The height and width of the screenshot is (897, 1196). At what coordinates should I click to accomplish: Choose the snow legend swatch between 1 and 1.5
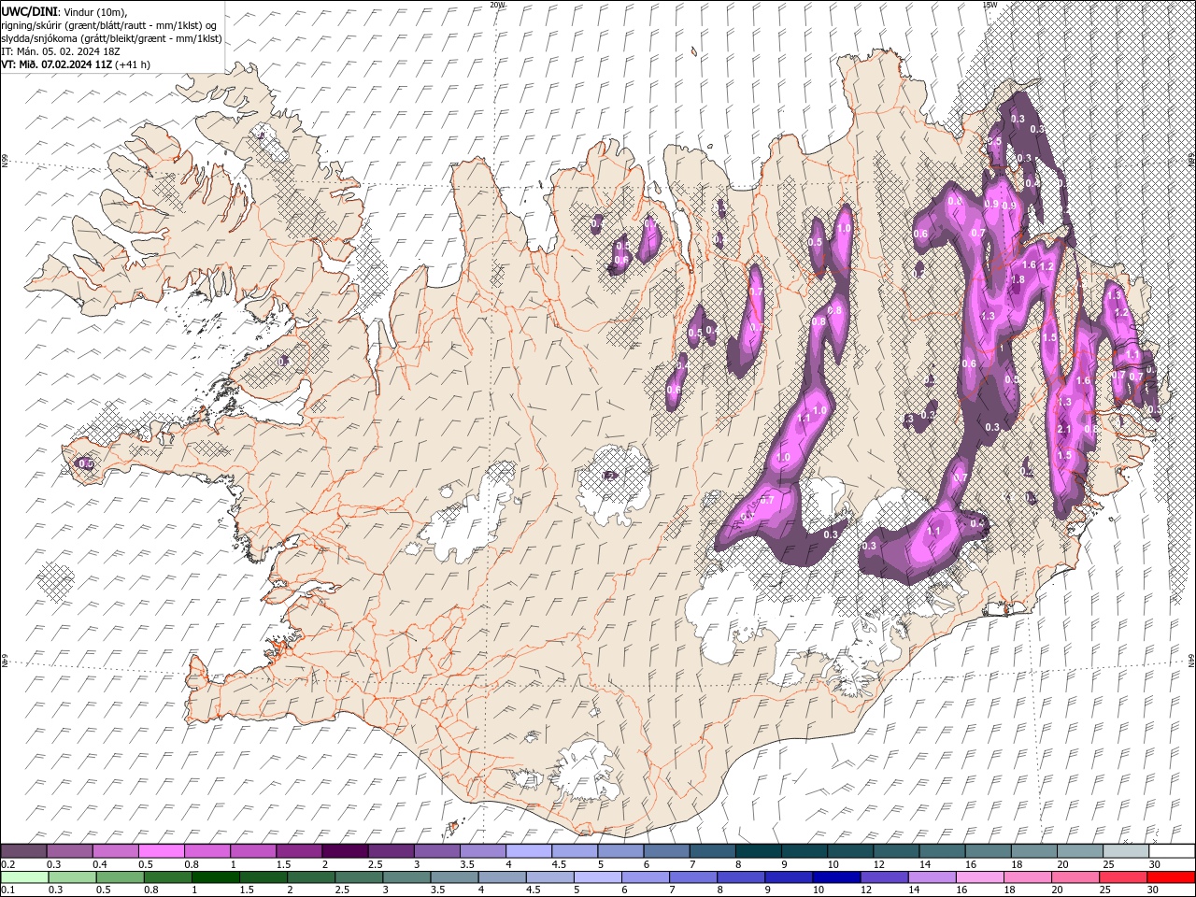pos(253,851)
